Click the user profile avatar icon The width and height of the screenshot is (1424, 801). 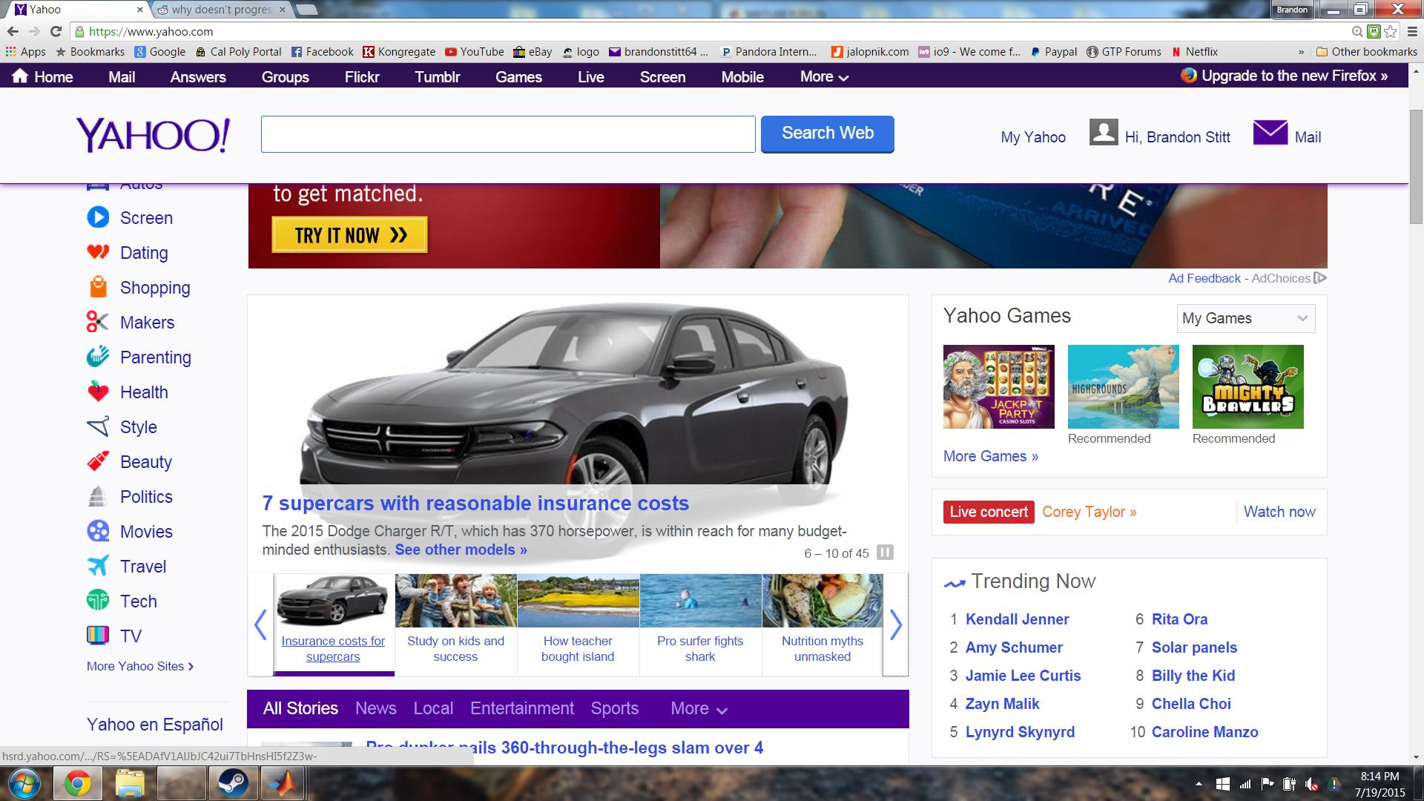click(1104, 133)
